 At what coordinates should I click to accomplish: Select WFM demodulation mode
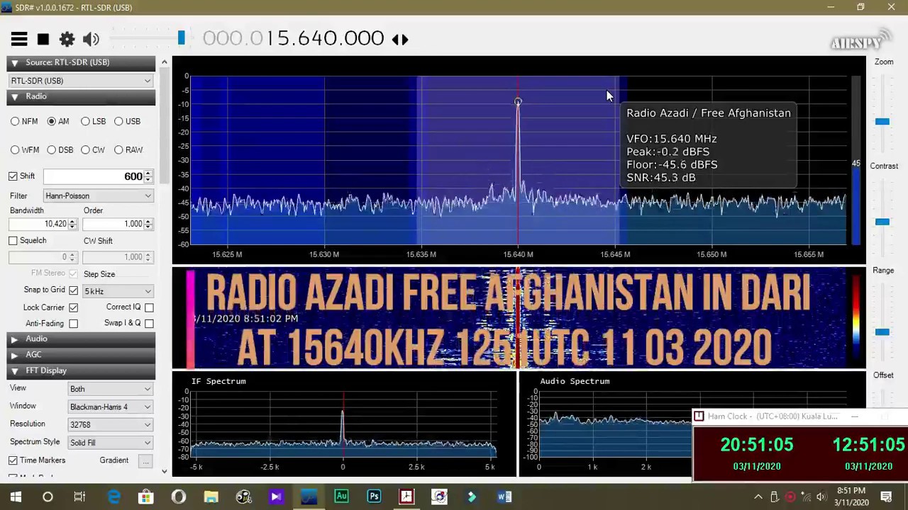[x=15, y=149]
